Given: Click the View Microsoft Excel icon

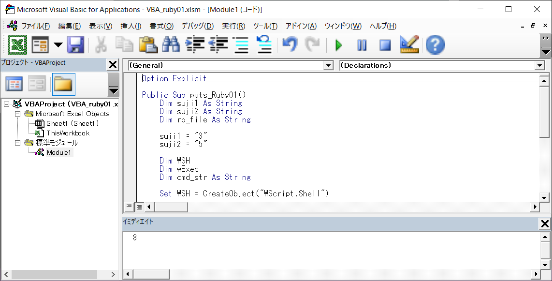Looking at the screenshot, I should tap(17, 45).
